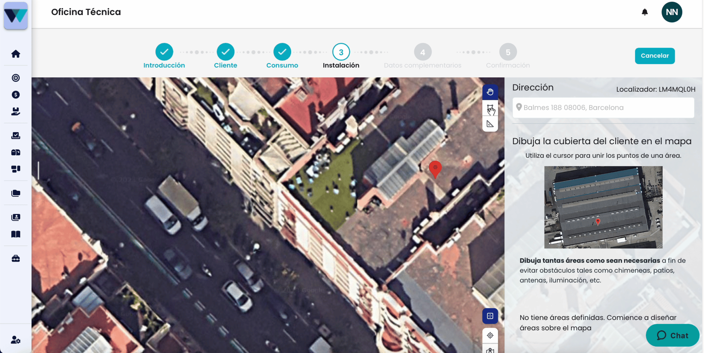Click the Oficina Técnica title
Screen dimensions: 704x353
pos(86,12)
